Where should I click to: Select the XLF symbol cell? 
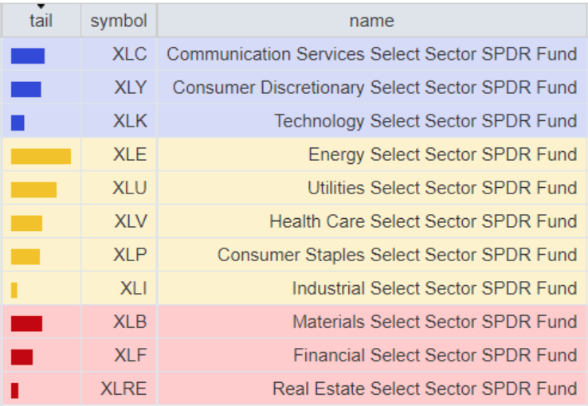click(x=130, y=356)
